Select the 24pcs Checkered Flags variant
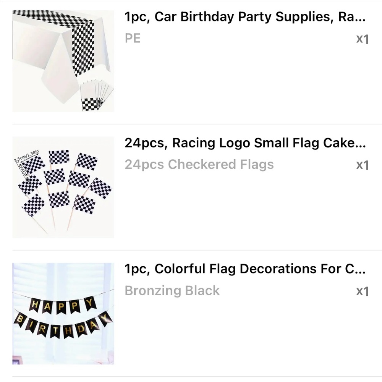The width and height of the screenshot is (382, 382). (x=199, y=164)
